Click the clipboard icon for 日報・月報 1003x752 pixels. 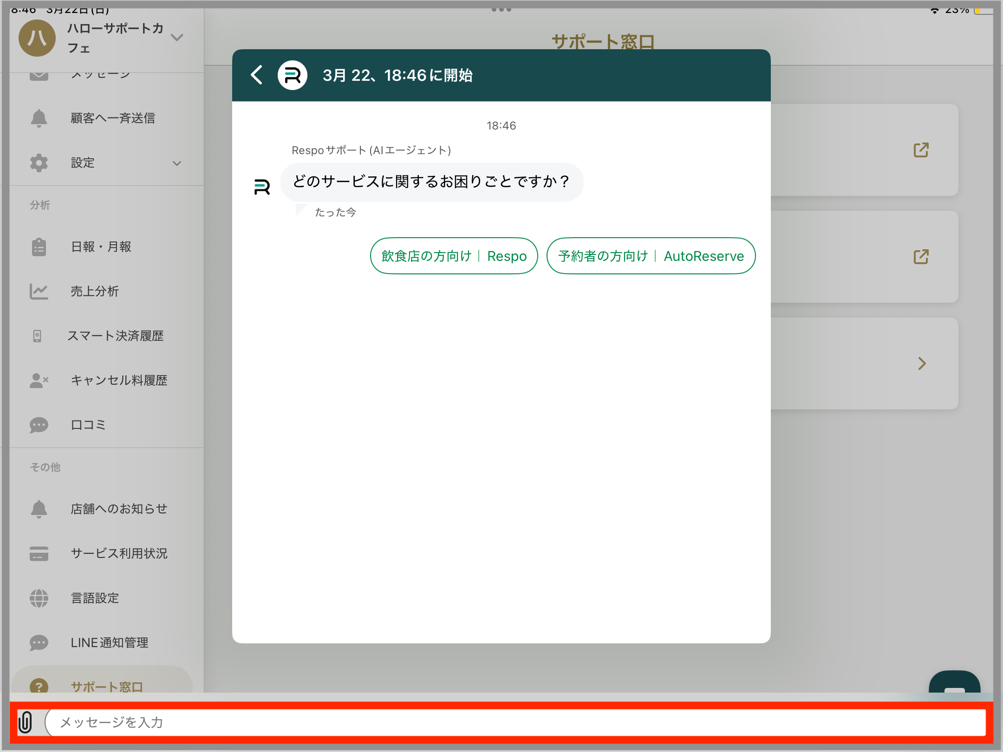point(39,247)
